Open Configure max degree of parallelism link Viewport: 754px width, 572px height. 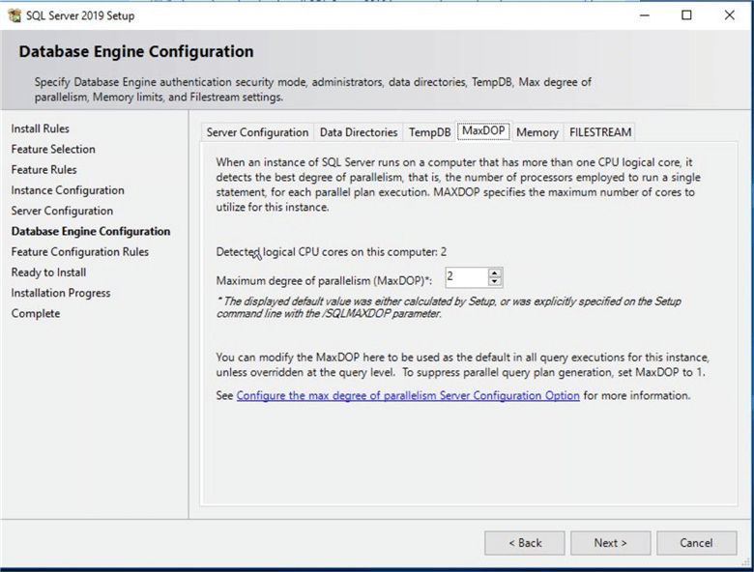pos(408,396)
